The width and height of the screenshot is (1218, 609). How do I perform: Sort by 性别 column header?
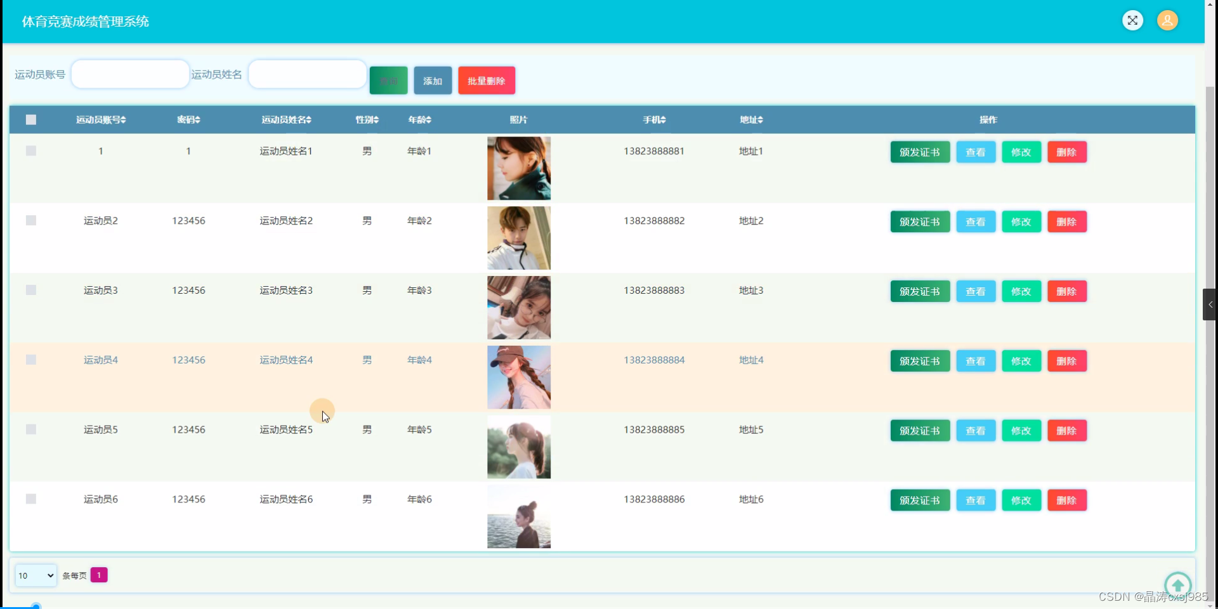coord(367,120)
